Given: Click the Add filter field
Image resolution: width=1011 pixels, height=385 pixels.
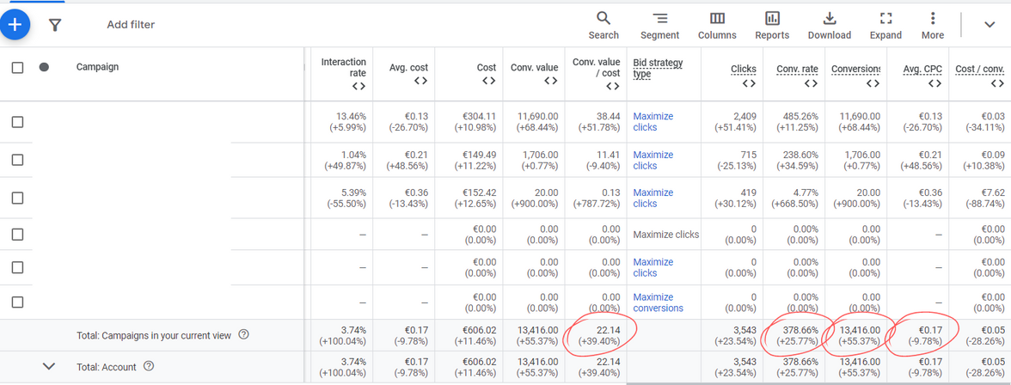Looking at the screenshot, I should coord(131,25).
